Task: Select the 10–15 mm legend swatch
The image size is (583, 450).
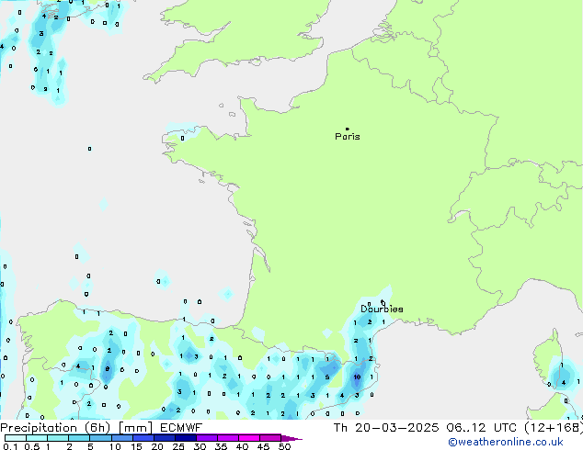Action: pyautogui.click(x=122, y=438)
